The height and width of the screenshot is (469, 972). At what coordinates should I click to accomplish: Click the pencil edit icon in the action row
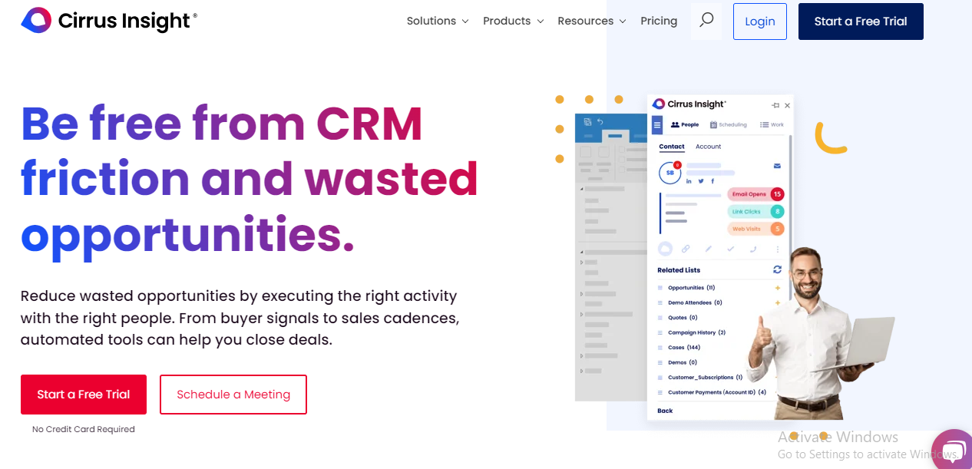click(709, 249)
